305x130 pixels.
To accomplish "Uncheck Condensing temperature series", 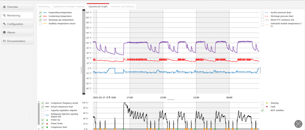I will [40, 16].
